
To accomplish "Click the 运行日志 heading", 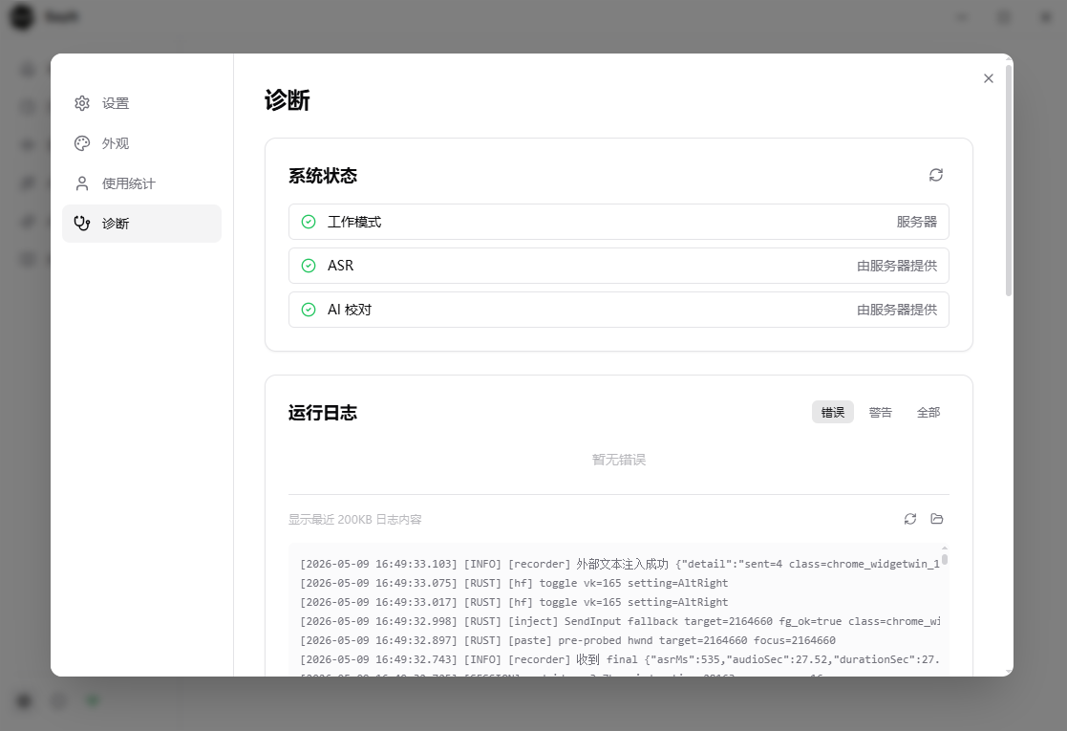I will [323, 413].
